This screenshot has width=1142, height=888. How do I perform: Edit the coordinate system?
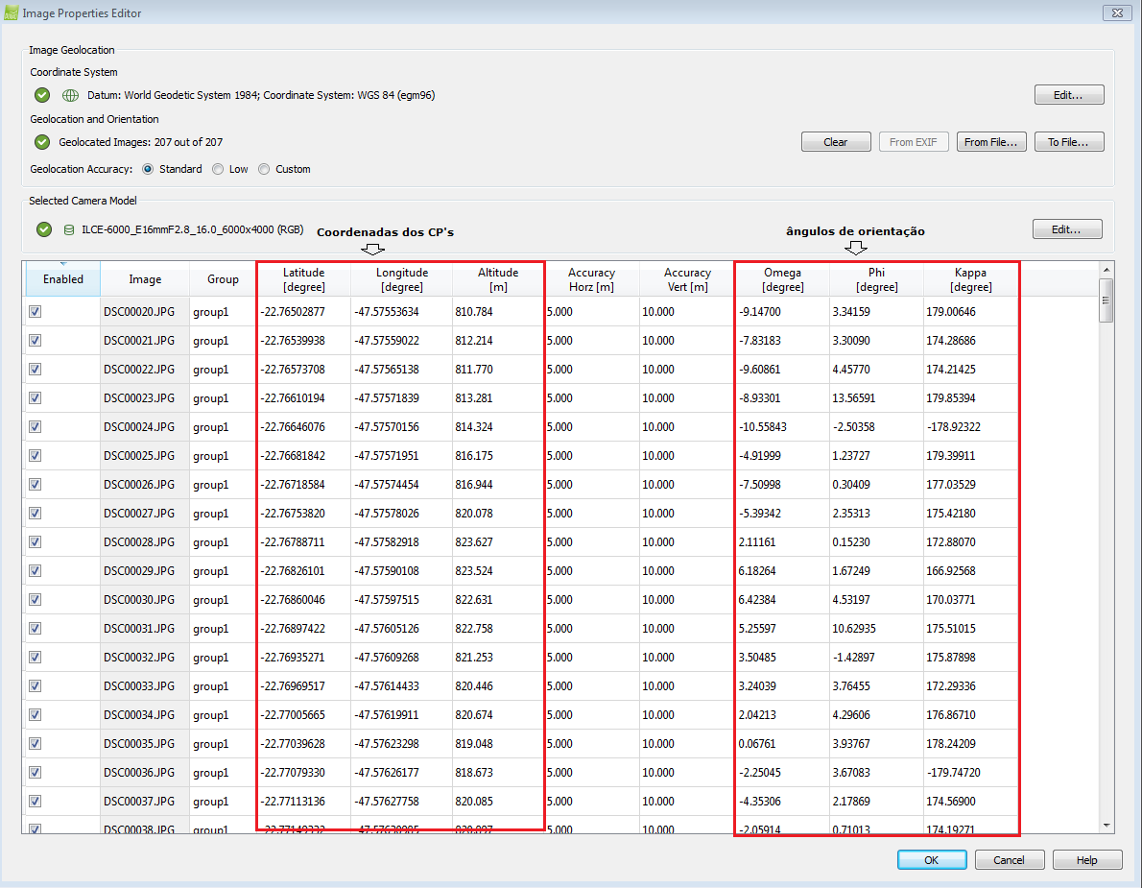point(1069,95)
